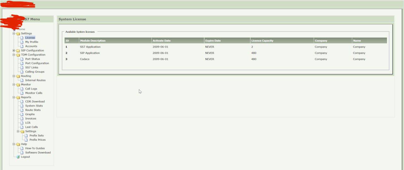The image size is (404, 170).
Task: Click the page icon beside LCR
Action: 22,123
